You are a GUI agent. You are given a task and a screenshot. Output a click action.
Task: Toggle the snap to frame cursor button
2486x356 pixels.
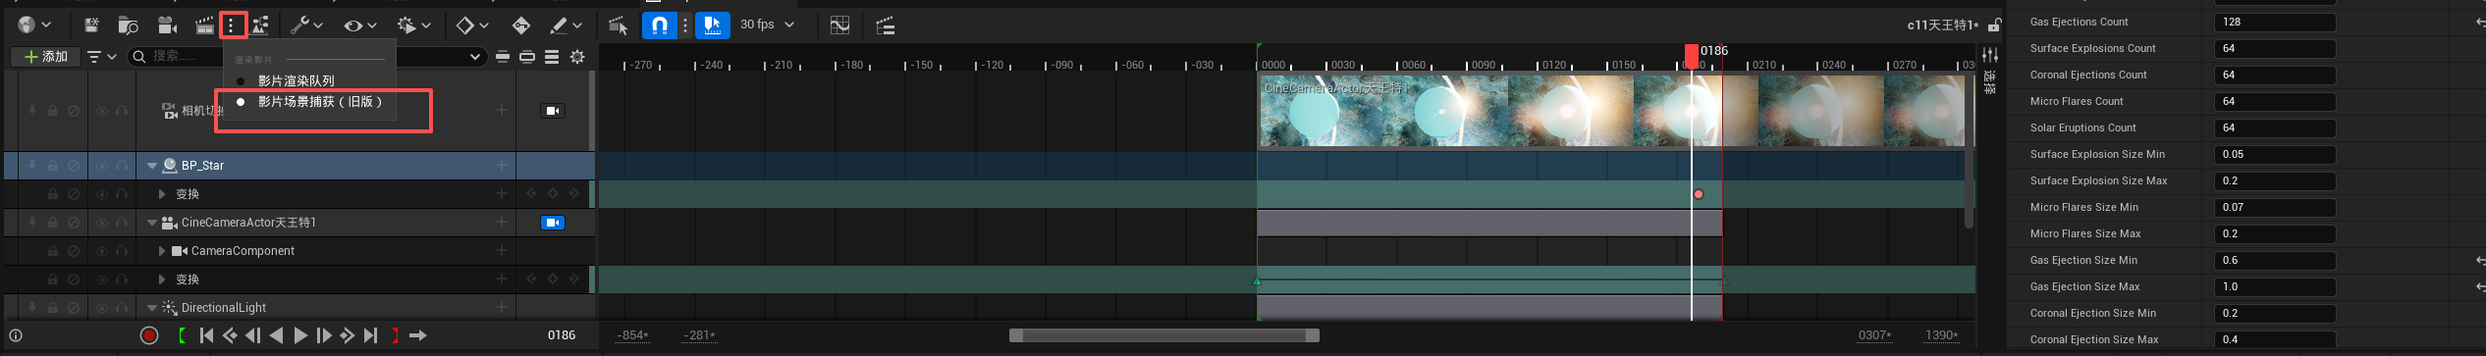[713, 25]
